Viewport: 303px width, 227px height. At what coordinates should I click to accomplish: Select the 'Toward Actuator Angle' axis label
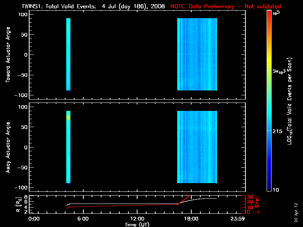(x=8, y=55)
